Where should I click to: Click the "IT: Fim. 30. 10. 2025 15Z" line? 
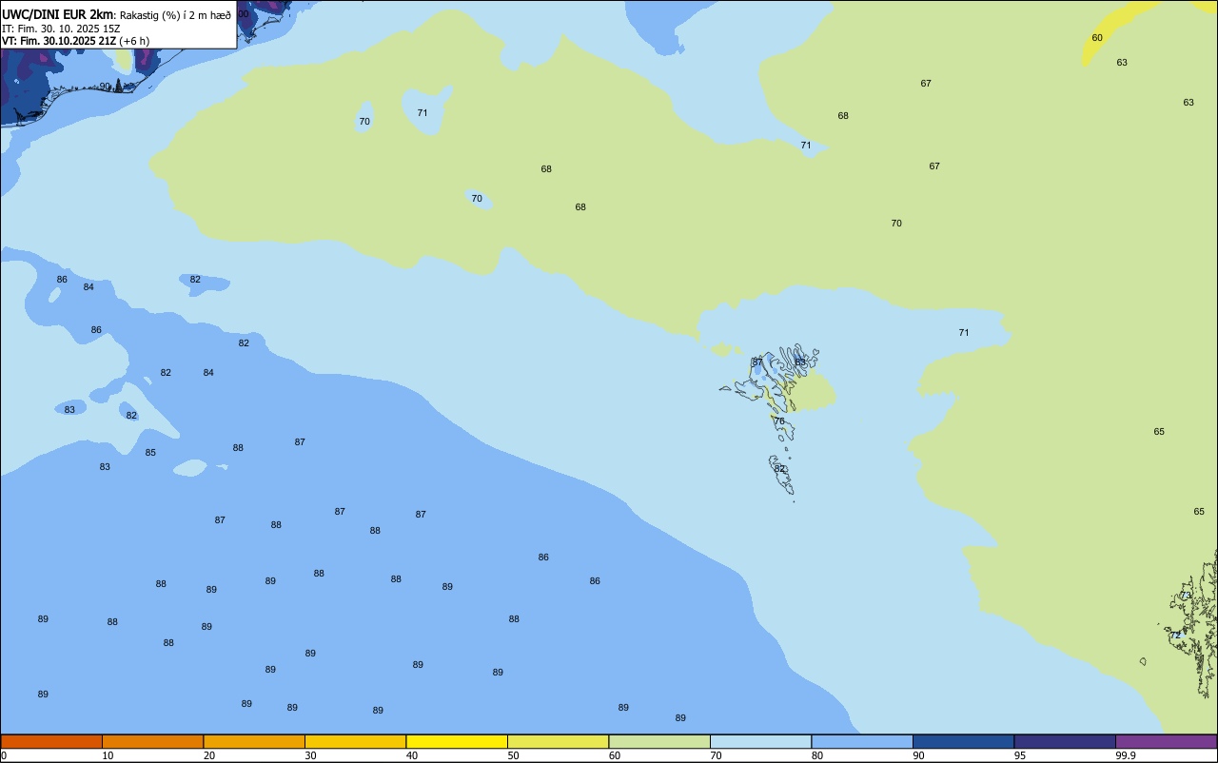click(x=61, y=29)
